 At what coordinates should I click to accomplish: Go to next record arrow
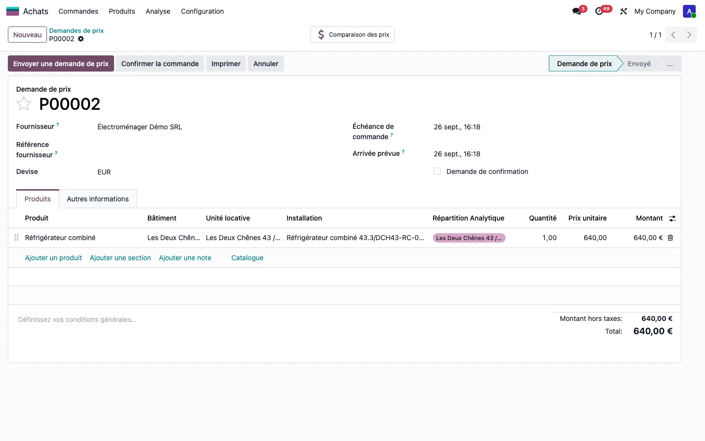[689, 35]
